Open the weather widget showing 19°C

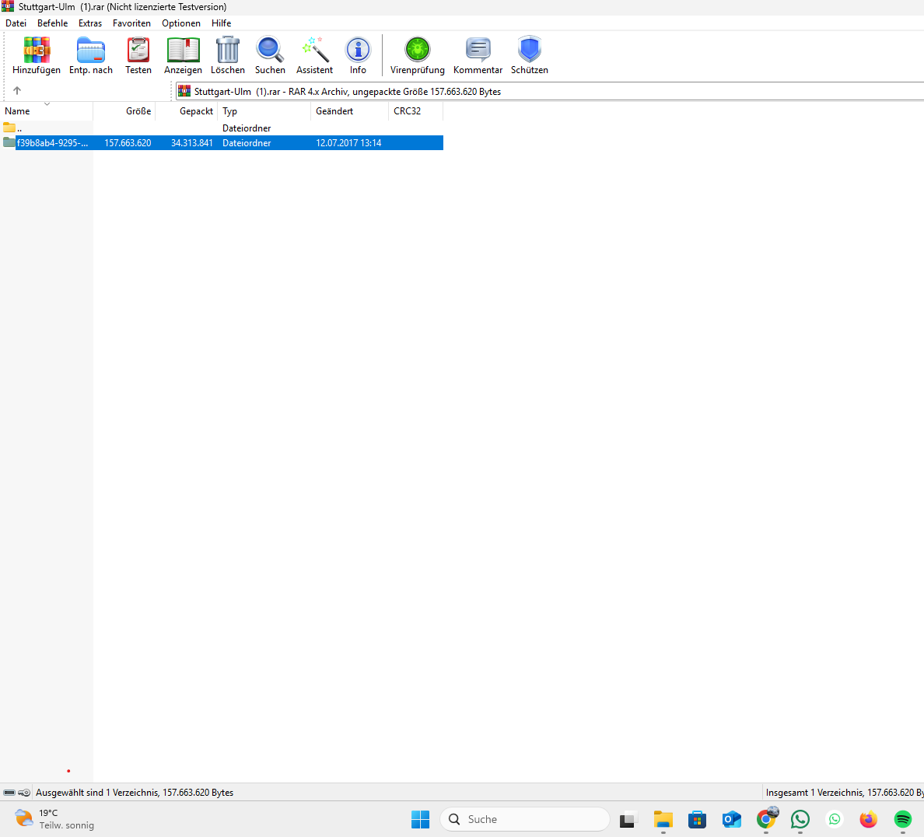(x=54, y=819)
